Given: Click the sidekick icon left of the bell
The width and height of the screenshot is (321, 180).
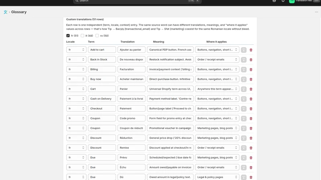Looking at the screenshot, I should pyautogui.click(x=274, y=1).
